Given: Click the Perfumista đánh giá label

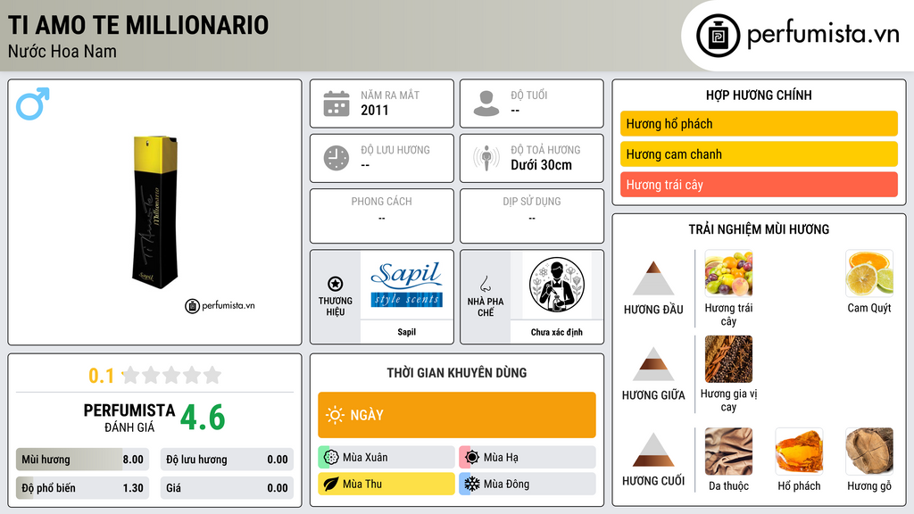Looking at the screenshot, I should coord(129,418).
